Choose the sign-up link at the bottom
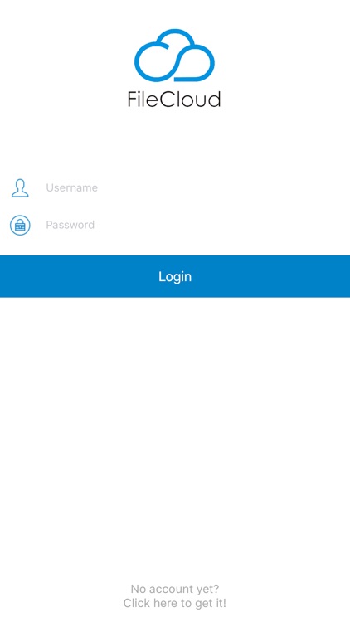Screen dimensions: 350x622 175,604
